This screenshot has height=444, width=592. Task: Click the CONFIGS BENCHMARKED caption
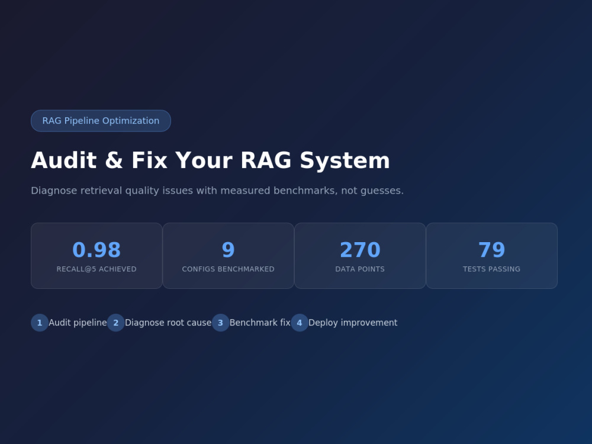tap(229, 269)
